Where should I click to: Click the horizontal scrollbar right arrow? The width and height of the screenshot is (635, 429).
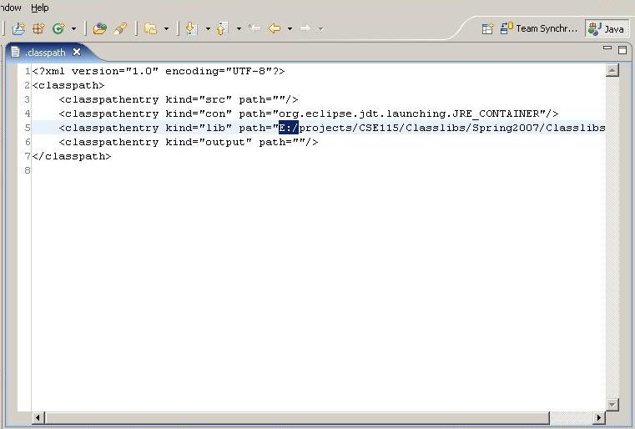pyautogui.click(x=599, y=417)
